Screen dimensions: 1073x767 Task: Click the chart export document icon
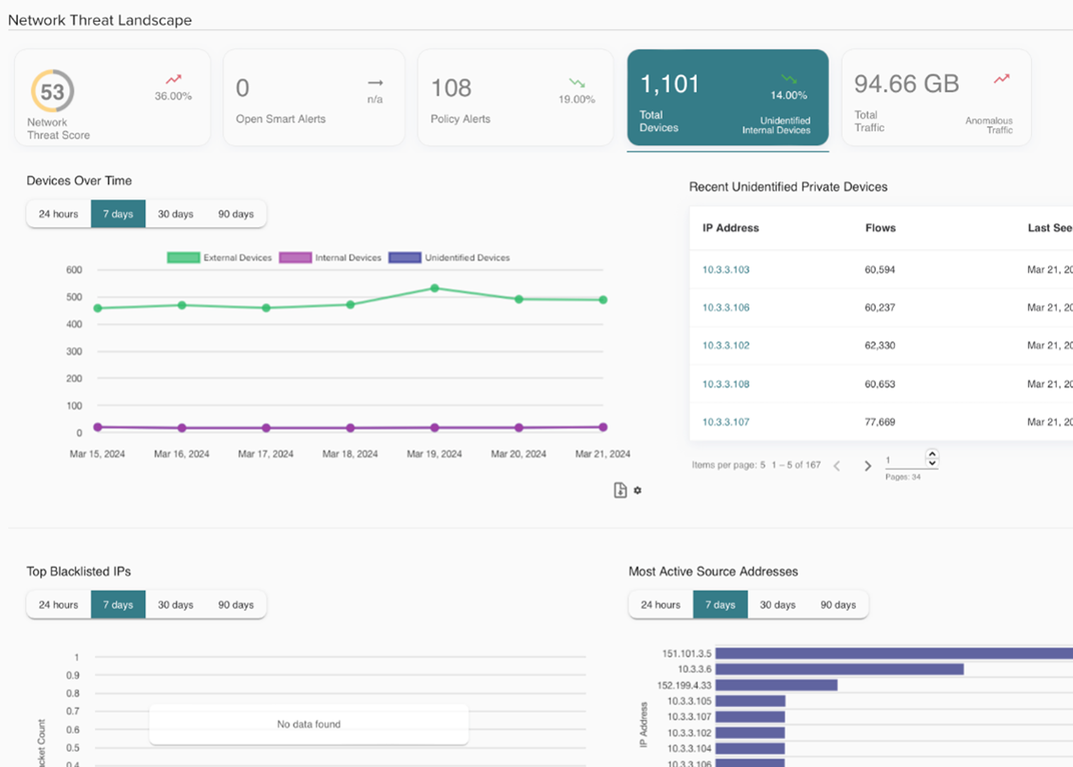click(620, 490)
